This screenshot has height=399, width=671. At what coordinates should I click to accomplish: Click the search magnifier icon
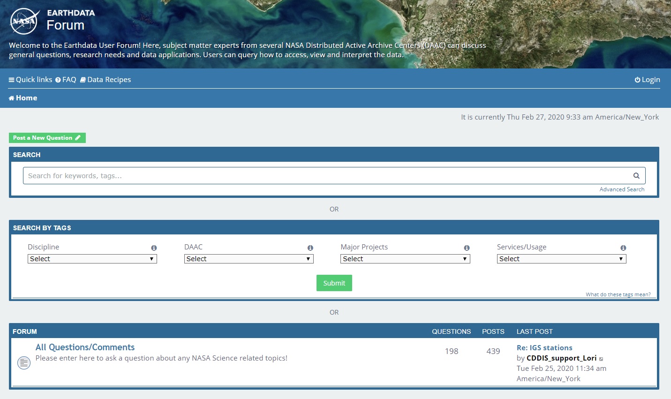[x=636, y=176]
